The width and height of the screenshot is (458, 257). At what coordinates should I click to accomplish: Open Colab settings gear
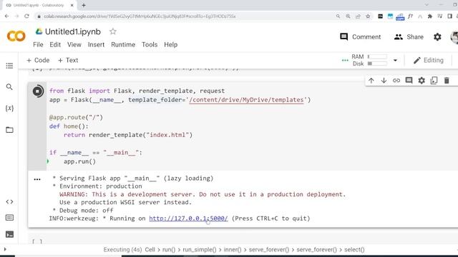point(437,37)
